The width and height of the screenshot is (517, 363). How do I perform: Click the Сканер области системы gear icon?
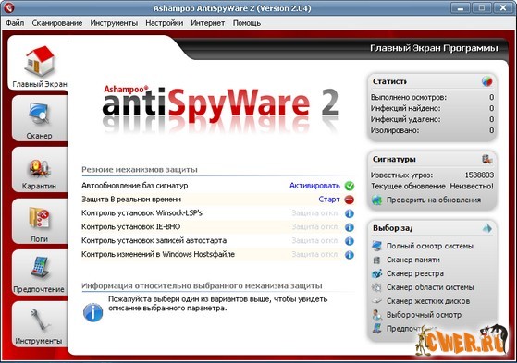click(x=376, y=287)
